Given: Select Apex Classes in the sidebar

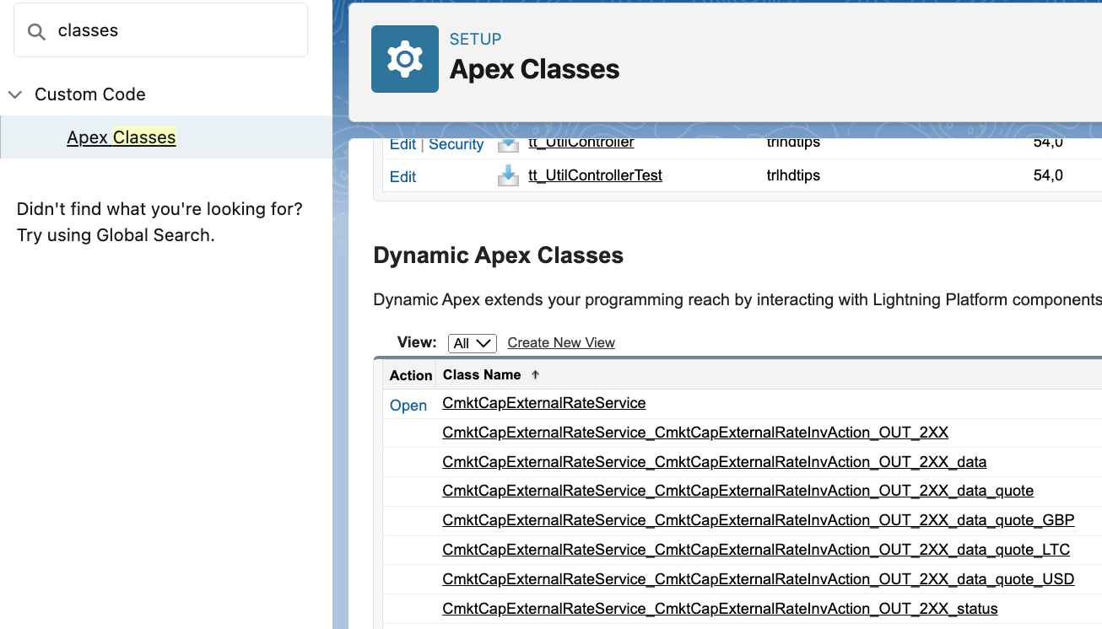Looking at the screenshot, I should (122, 137).
